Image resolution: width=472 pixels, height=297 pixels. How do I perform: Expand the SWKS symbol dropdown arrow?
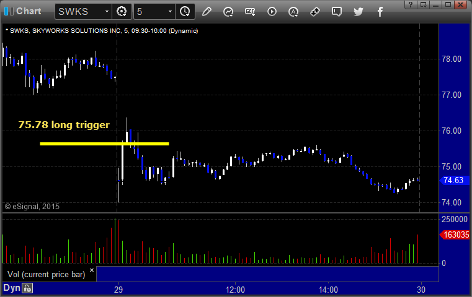pyautogui.click(x=107, y=12)
